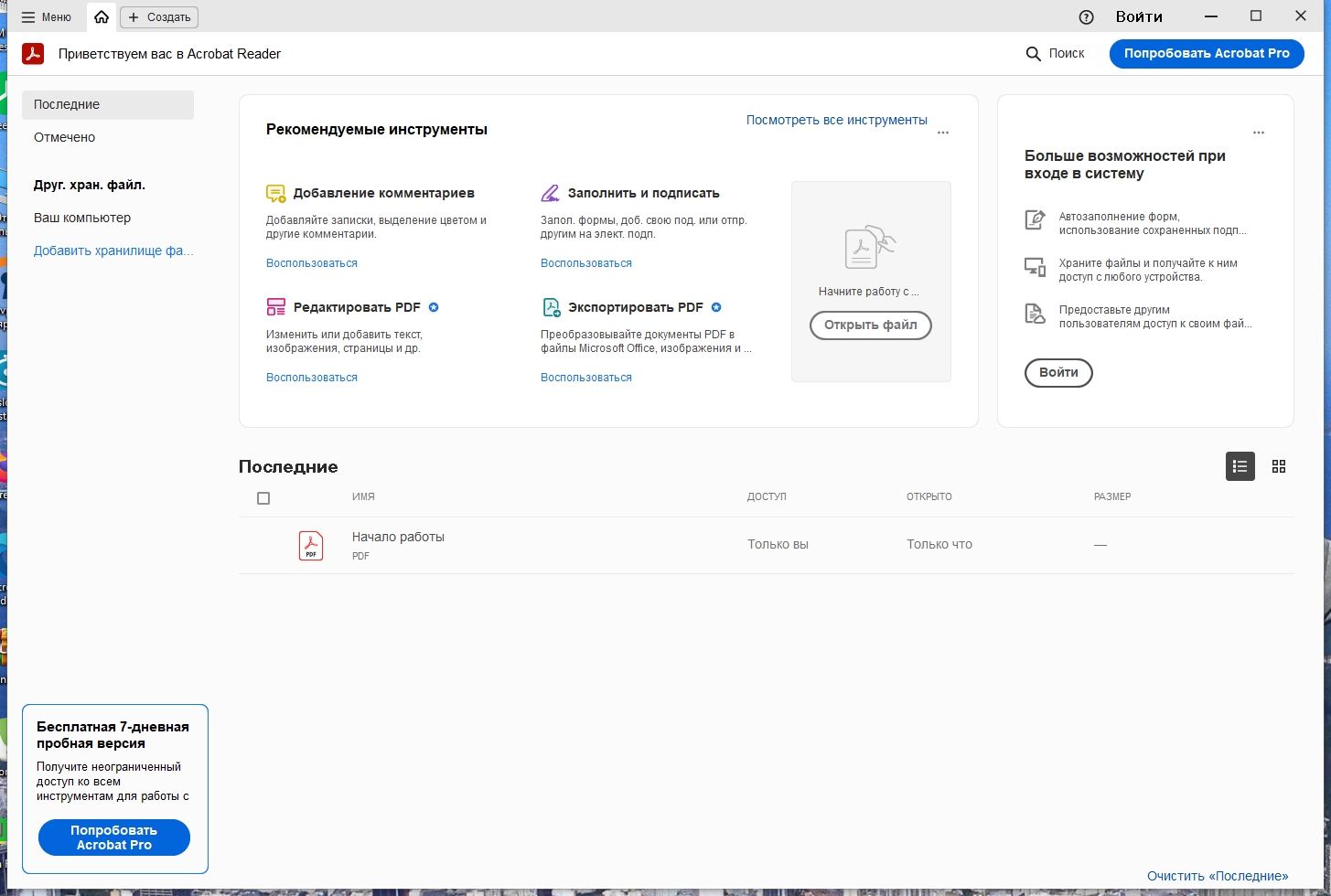Click the PDF icon of Начало работы file
This screenshot has width=1331, height=896.
pyautogui.click(x=311, y=546)
